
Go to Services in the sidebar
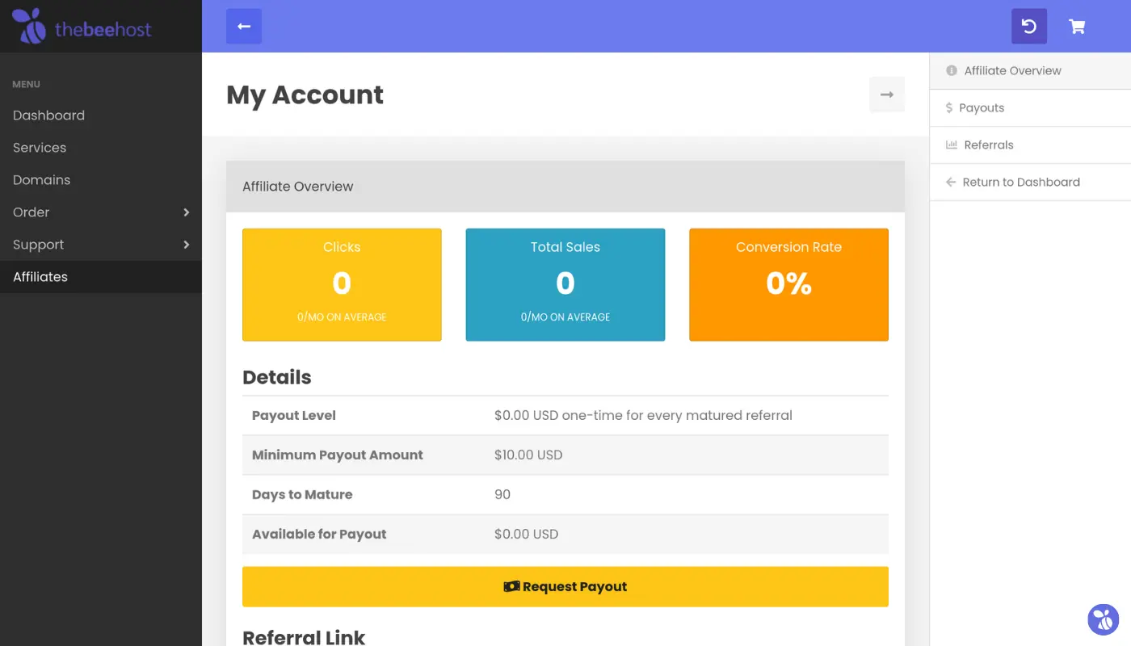tap(40, 148)
